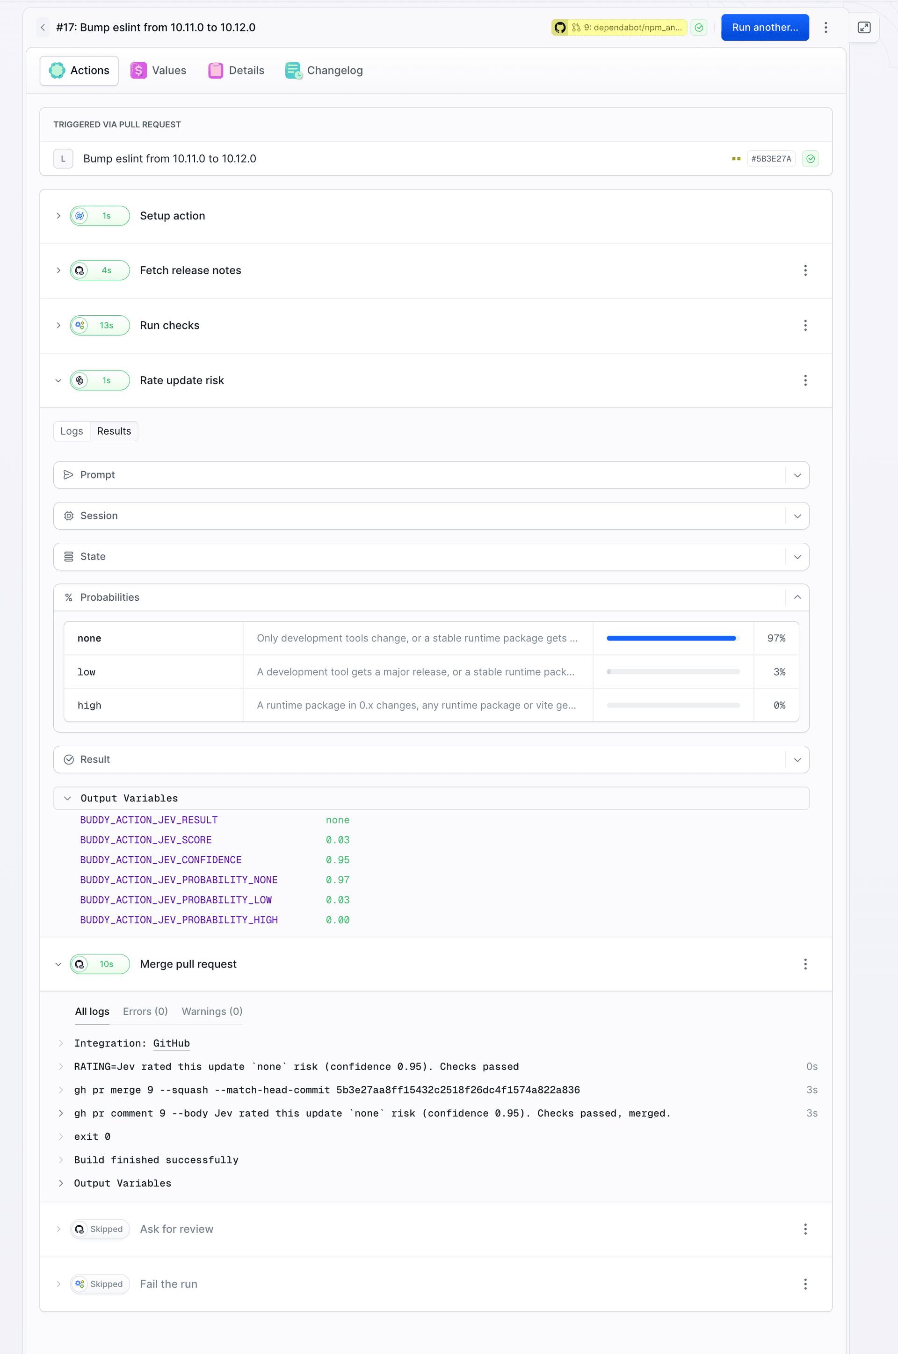Open the three-dot menu for Fetch release notes
Image resolution: width=898 pixels, height=1354 pixels.
[x=804, y=270]
